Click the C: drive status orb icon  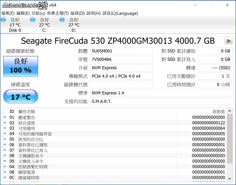(x=33, y=20)
